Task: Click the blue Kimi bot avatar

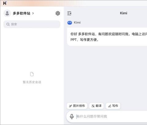Action: click(x=70, y=23)
